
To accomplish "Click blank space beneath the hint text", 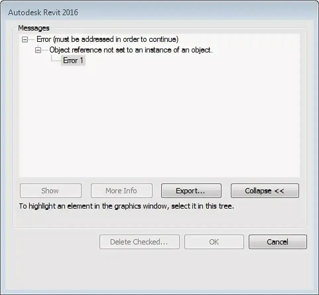I will point(160,219).
